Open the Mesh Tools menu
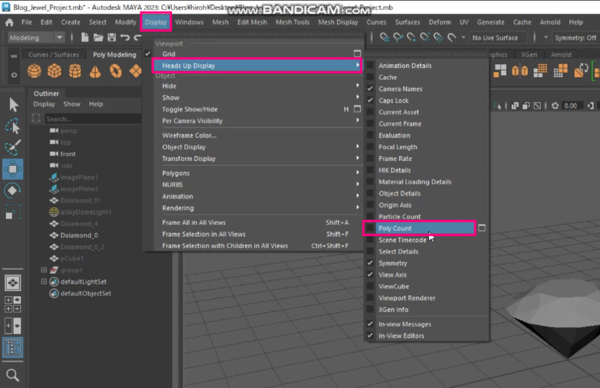600x388 pixels. (x=292, y=22)
